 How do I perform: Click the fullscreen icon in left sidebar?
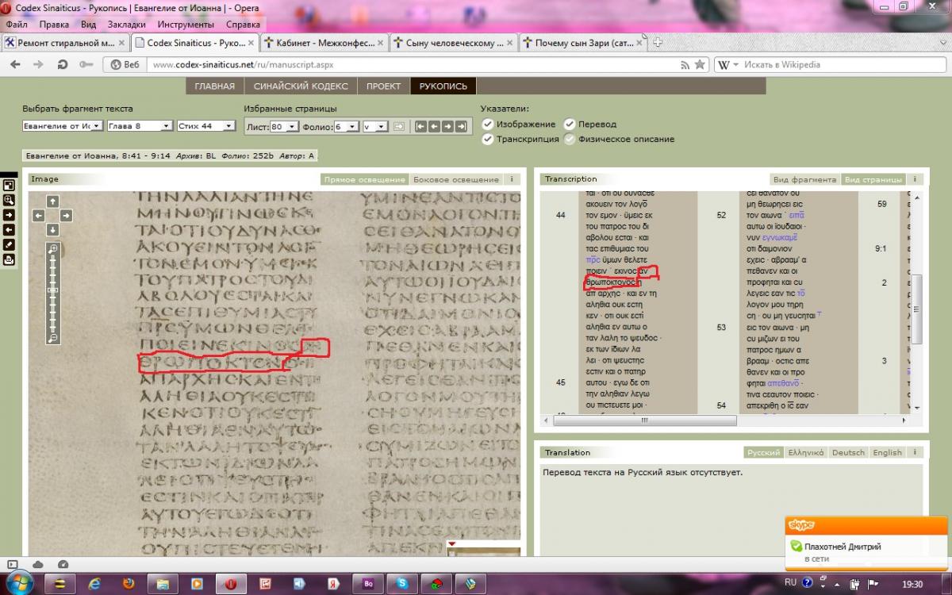[x=9, y=185]
